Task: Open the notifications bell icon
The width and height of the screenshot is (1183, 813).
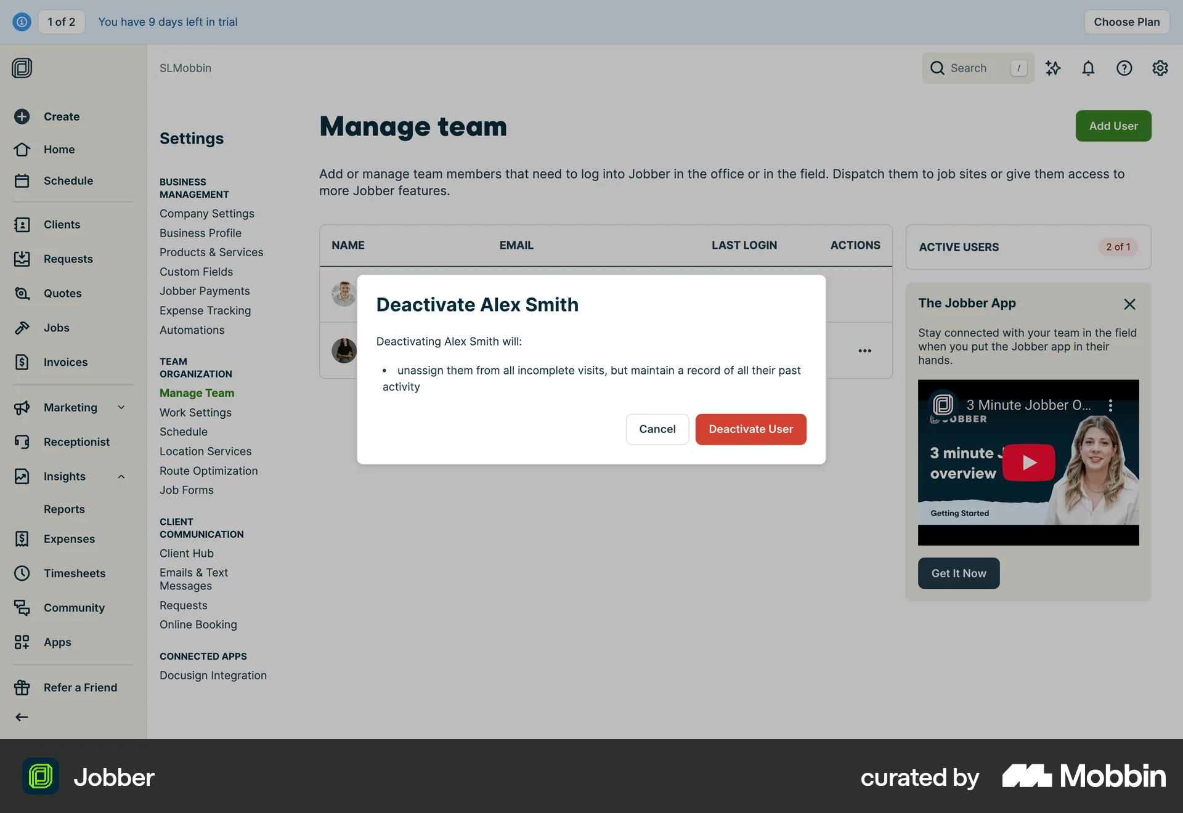Action: point(1088,68)
